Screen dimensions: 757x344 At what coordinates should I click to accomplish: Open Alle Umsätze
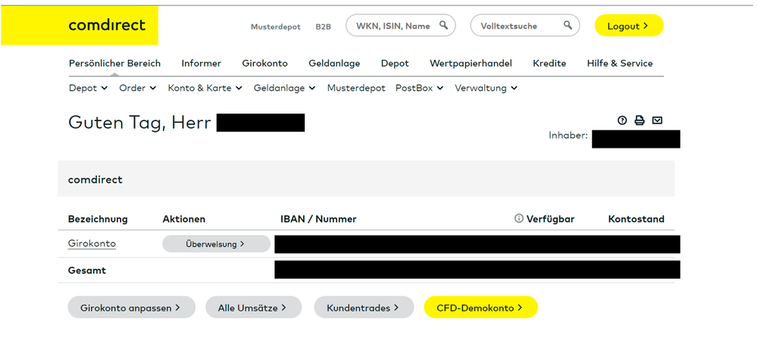[253, 308]
